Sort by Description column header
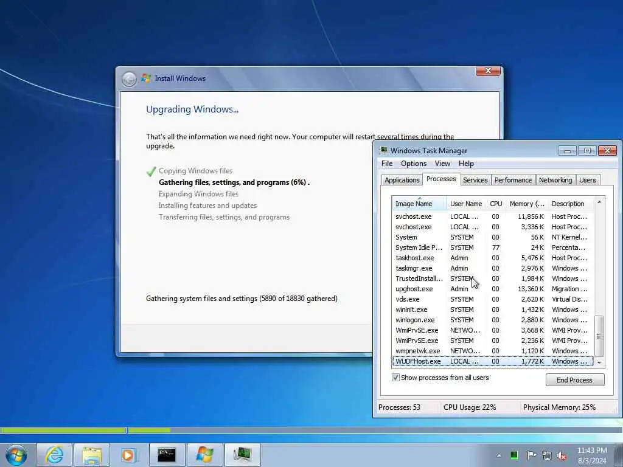623x467 pixels. [571, 204]
